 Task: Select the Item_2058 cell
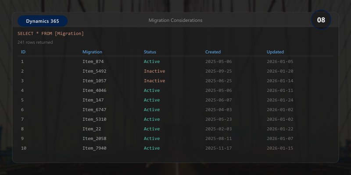94,138
